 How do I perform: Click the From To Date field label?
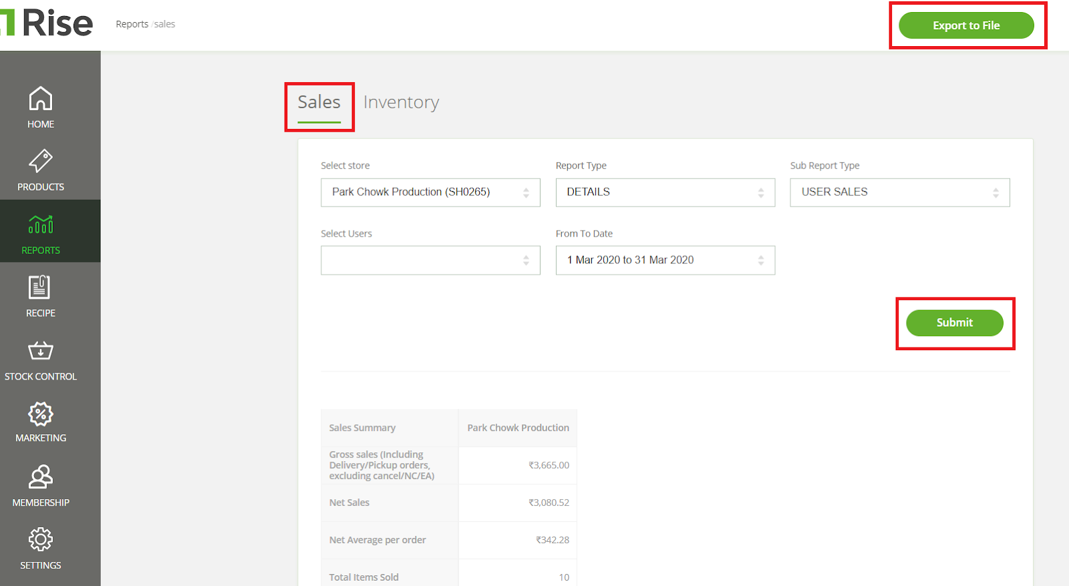click(584, 234)
